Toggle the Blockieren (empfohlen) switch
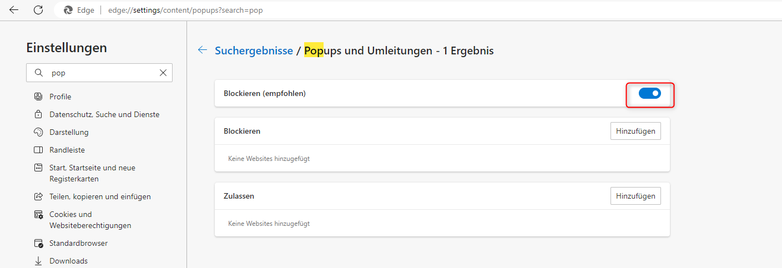This screenshot has height=268, width=782. pyautogui.click(x=649, y=93)
